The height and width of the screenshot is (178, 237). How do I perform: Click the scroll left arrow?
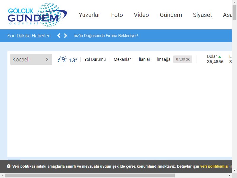point(2,176)
